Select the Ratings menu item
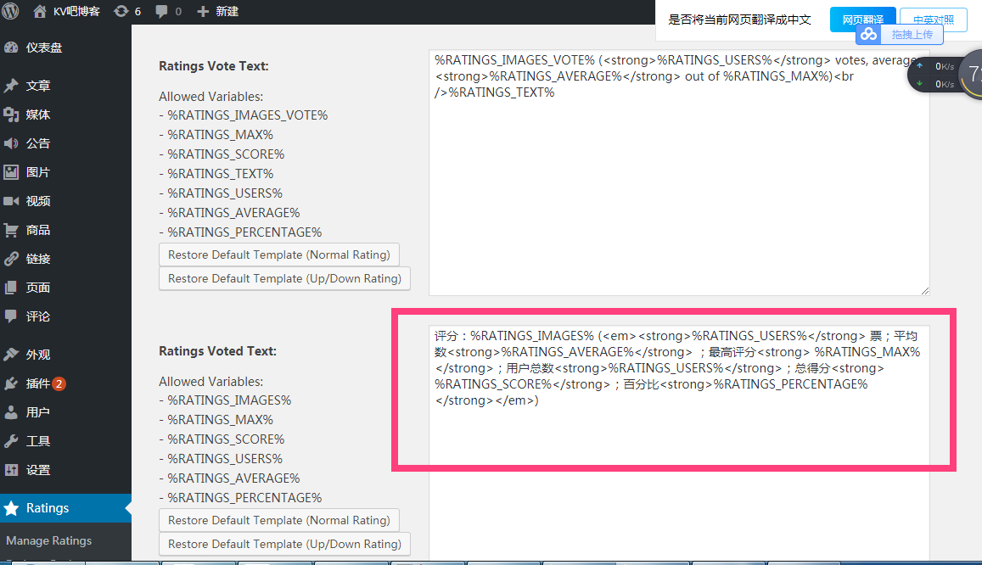 (x=65, y=508)
